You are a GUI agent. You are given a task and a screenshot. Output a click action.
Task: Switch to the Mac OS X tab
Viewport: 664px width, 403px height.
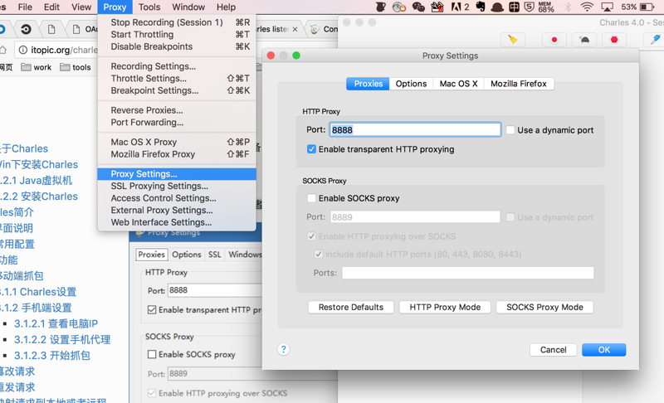(459, 84)
